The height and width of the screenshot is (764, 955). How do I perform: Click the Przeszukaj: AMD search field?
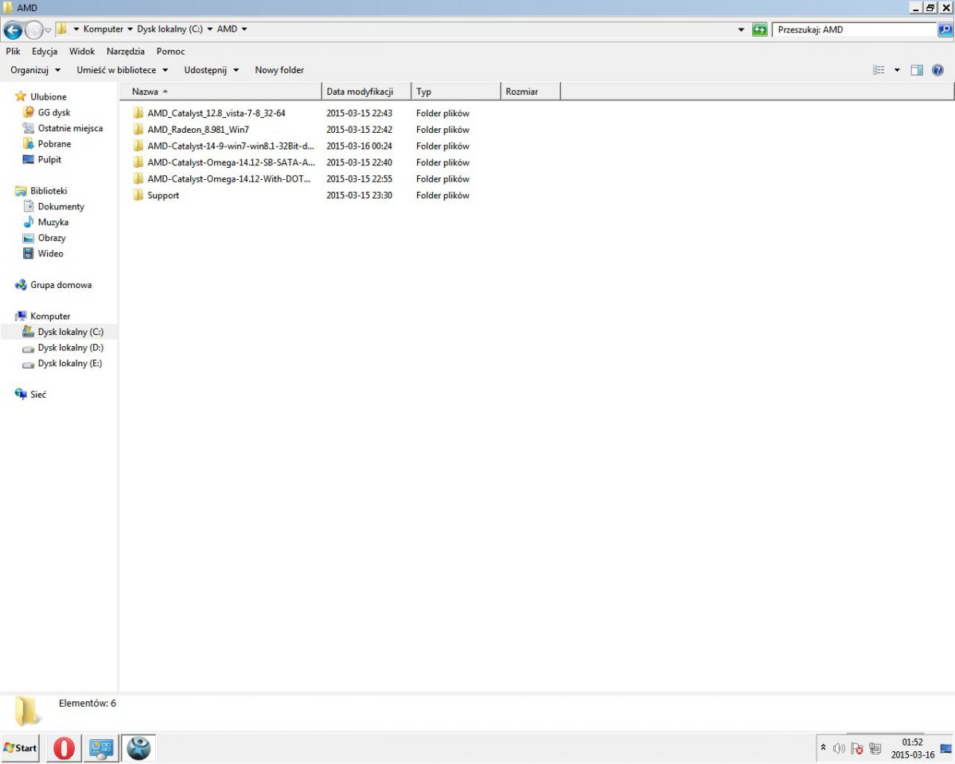(x=855, y=29)
